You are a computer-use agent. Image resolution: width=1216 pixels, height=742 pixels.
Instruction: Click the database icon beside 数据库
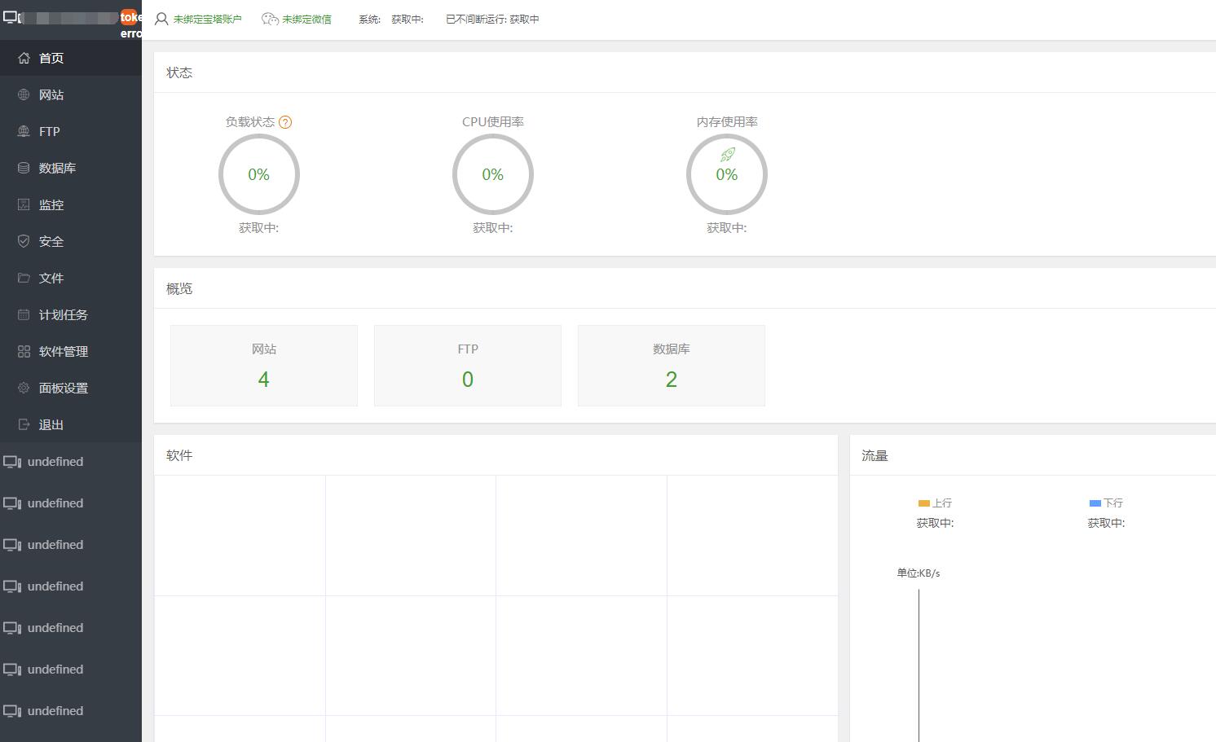[x=24, y=168]
